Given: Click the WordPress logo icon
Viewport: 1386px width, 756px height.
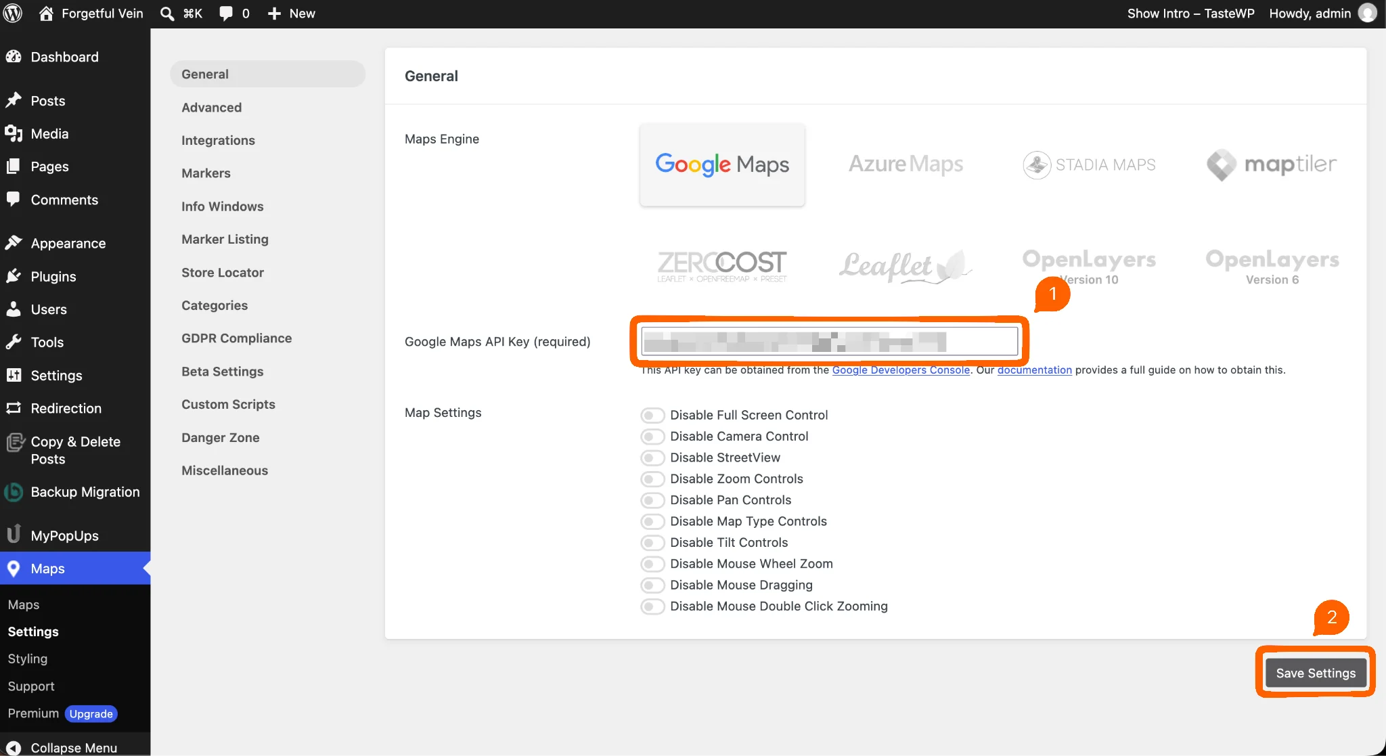Looking at the screenshot, I should [x=13, y=14].
